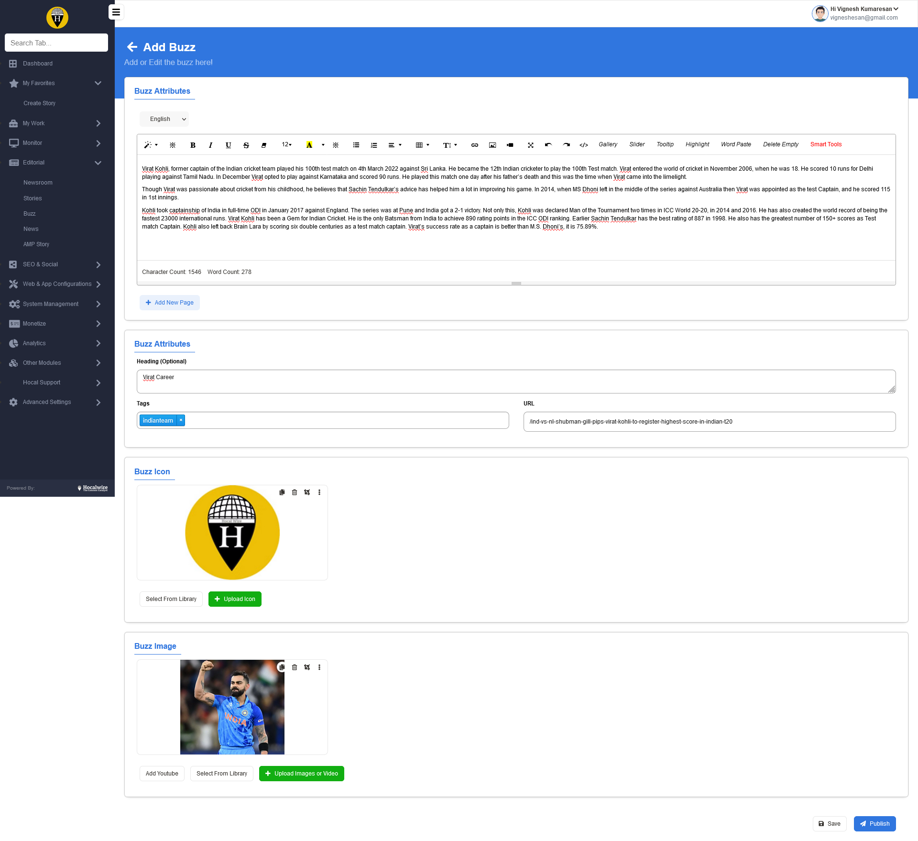Insert a link via toolbar icon

click(474, 145)
